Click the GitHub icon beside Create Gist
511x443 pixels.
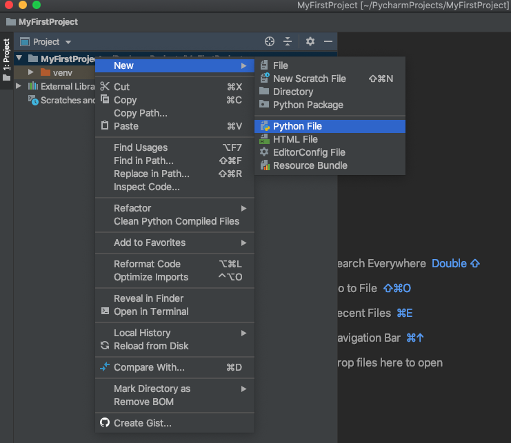pyautogui.click(x=105, y=422)
